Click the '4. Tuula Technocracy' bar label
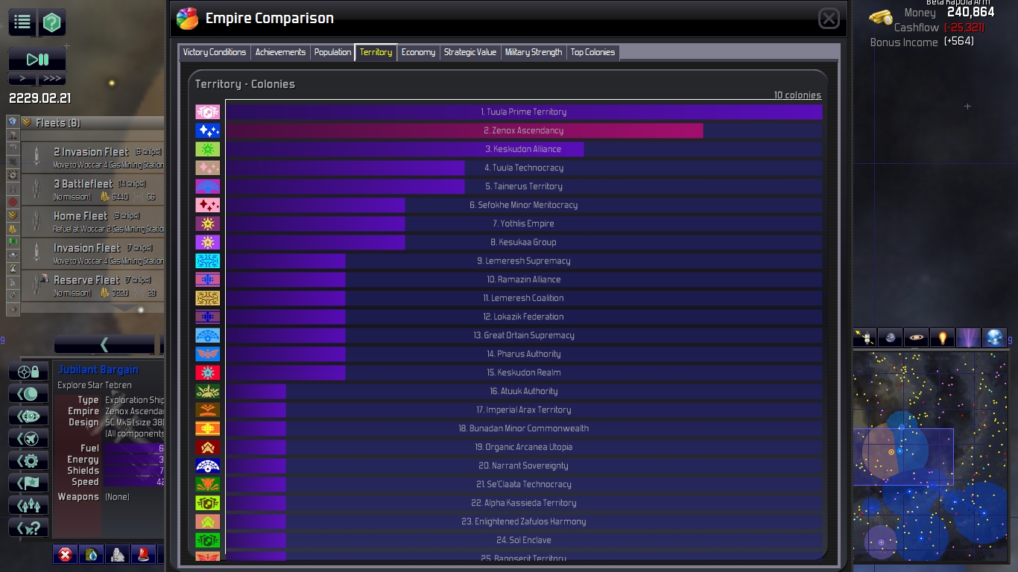Screen dimensions: 1018x572 tap(524, 168)
